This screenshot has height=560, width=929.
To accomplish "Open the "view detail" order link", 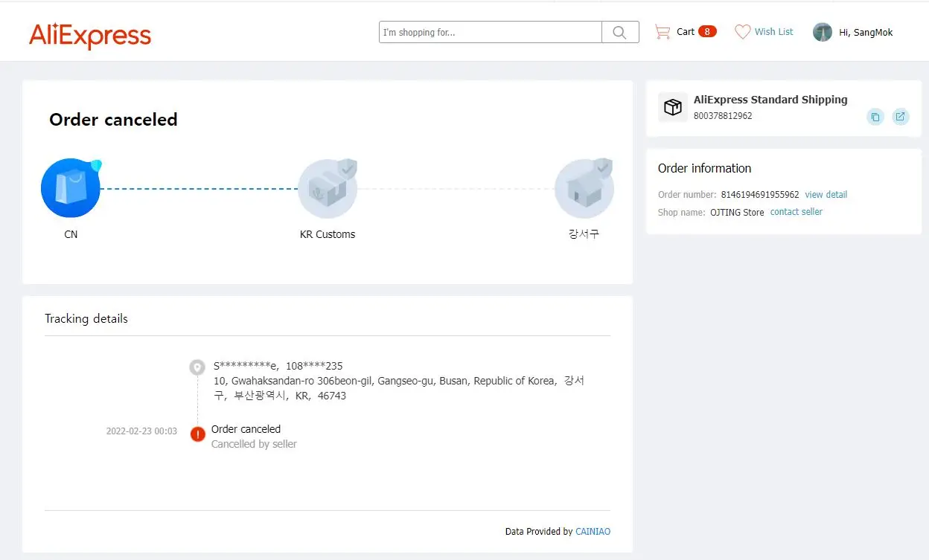I will point(826,195).
